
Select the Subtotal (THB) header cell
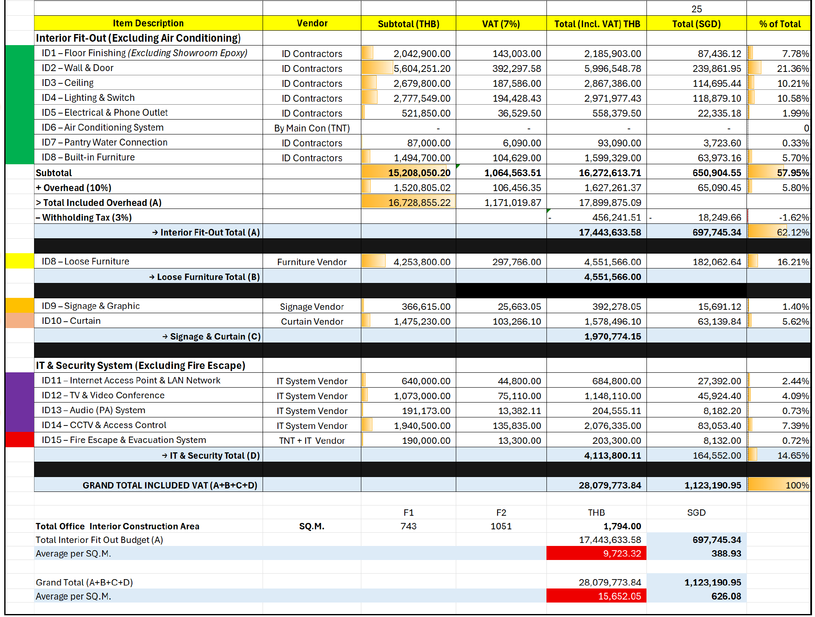408,24
